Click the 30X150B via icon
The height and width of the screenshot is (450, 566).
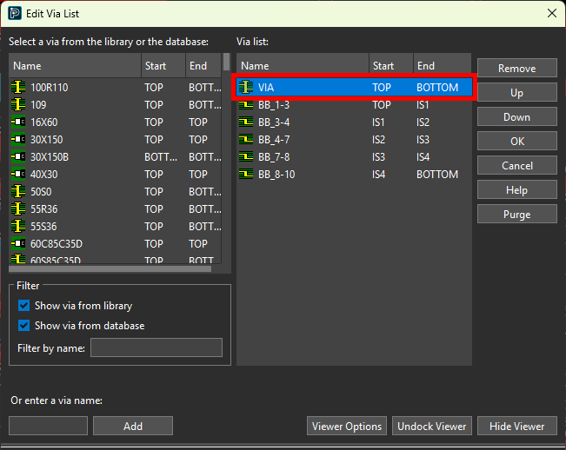pyautogui.click(x=19, y=157)
